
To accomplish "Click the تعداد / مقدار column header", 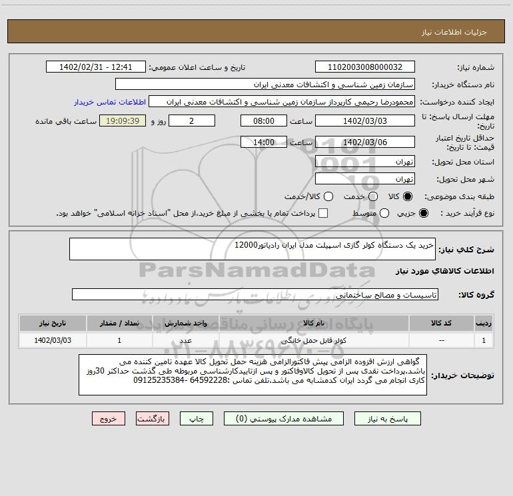I will click(x=119, y=324).
